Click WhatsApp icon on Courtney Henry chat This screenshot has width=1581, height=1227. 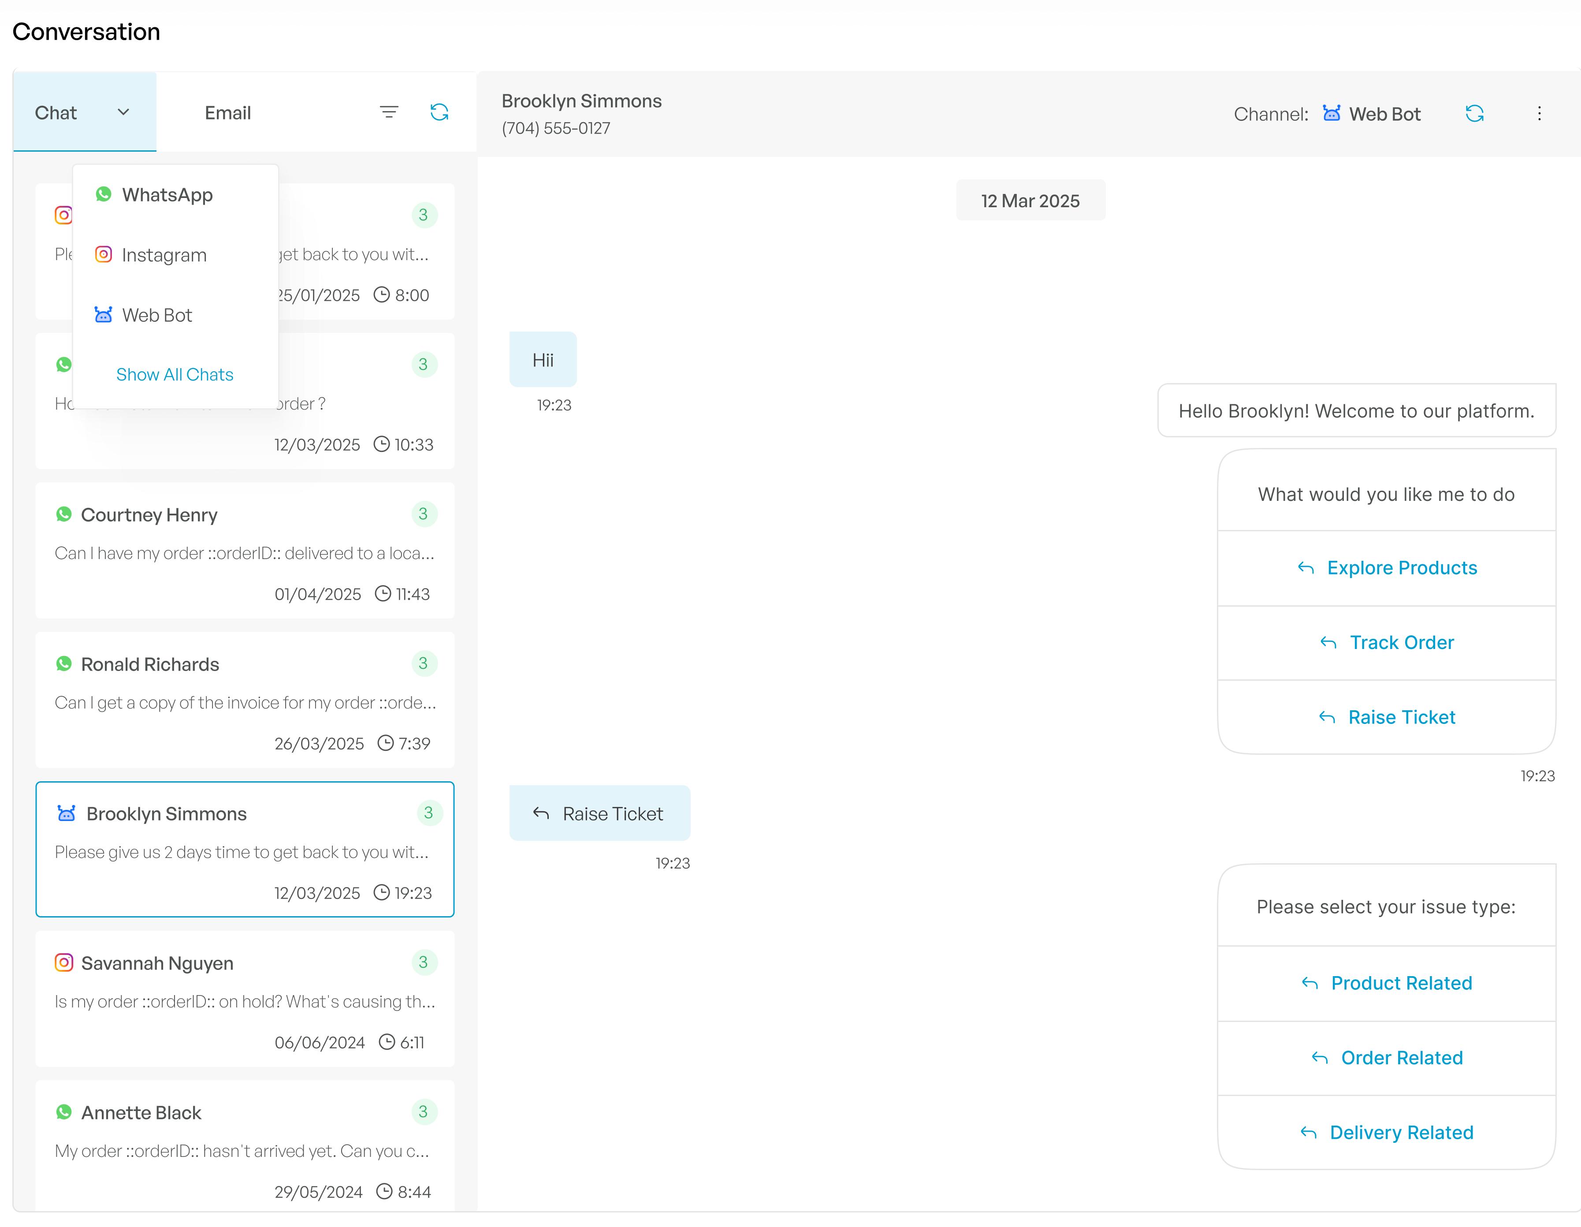pyautogui.click(x=64, y=514)
